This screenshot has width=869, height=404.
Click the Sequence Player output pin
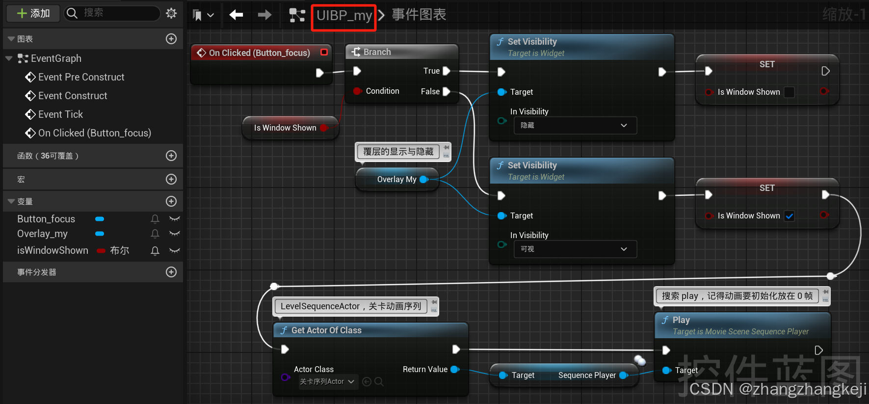[x=624, y=376]
